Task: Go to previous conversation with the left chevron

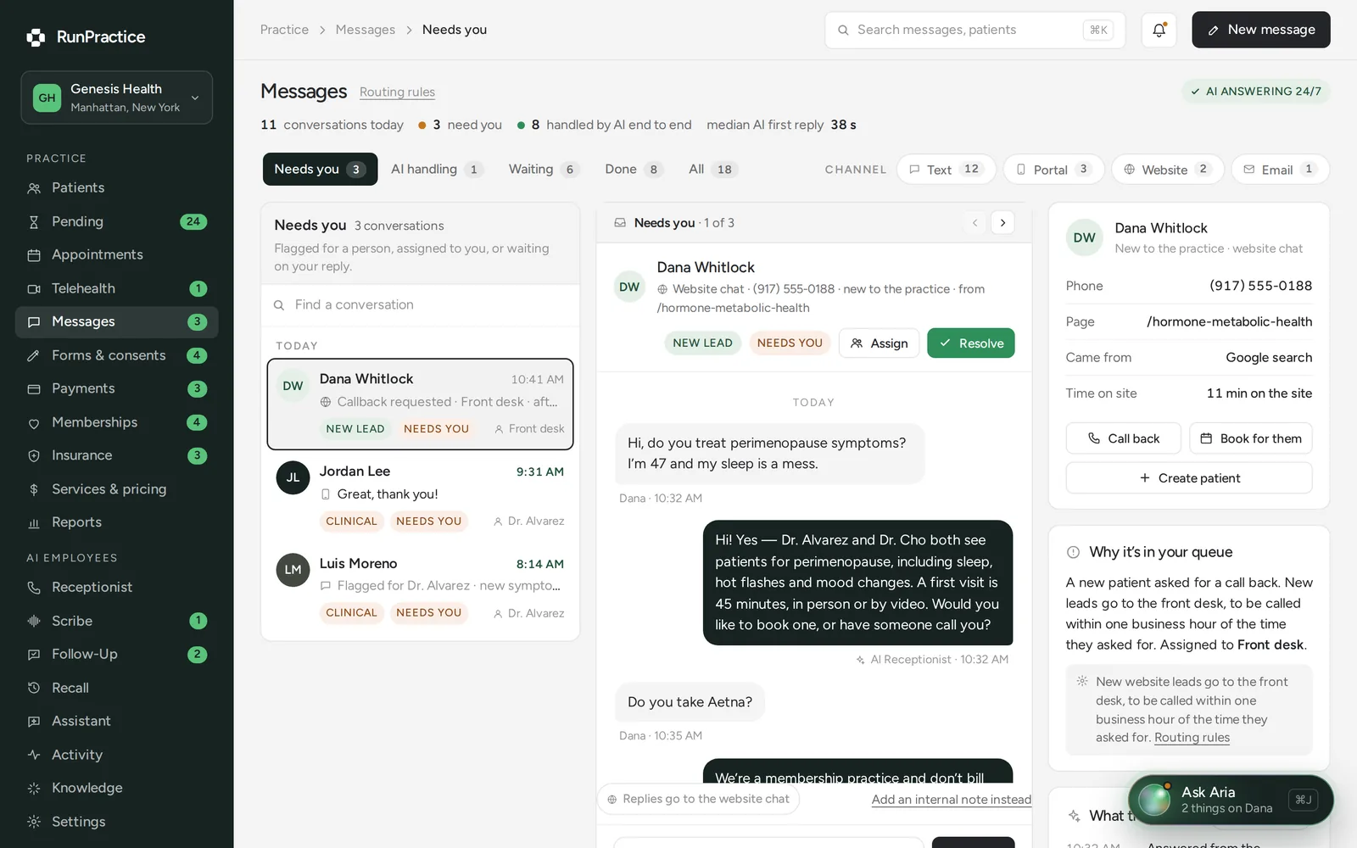Action: coord(975,223)
